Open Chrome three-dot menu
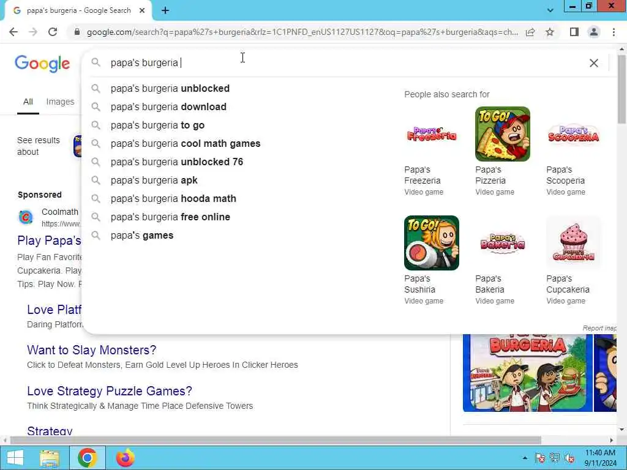Viewport: 627px width, 470px height. click(x=614, y=32)
